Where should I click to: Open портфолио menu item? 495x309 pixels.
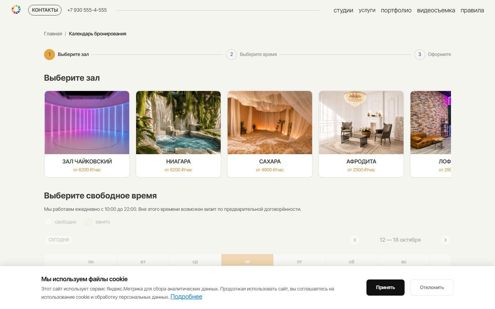[x=396, y=10]
